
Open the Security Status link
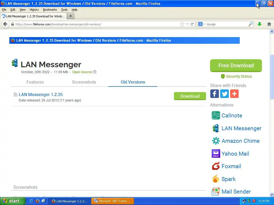(x=239, y=76)
